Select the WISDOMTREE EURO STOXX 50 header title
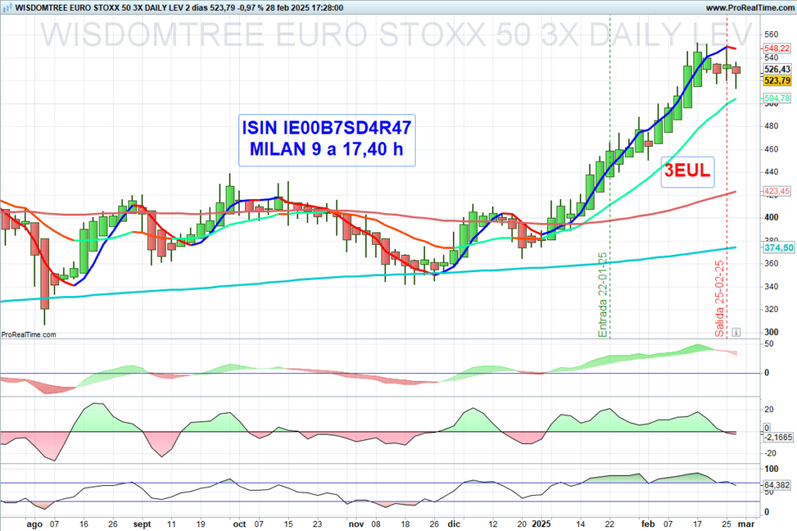 tap(179, 8)
